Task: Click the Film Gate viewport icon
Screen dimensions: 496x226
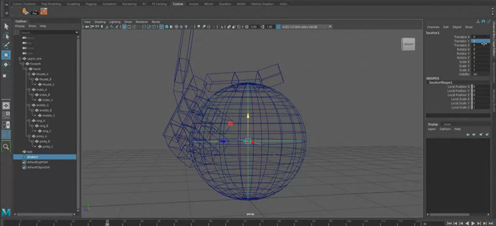Action: (129, 27)
